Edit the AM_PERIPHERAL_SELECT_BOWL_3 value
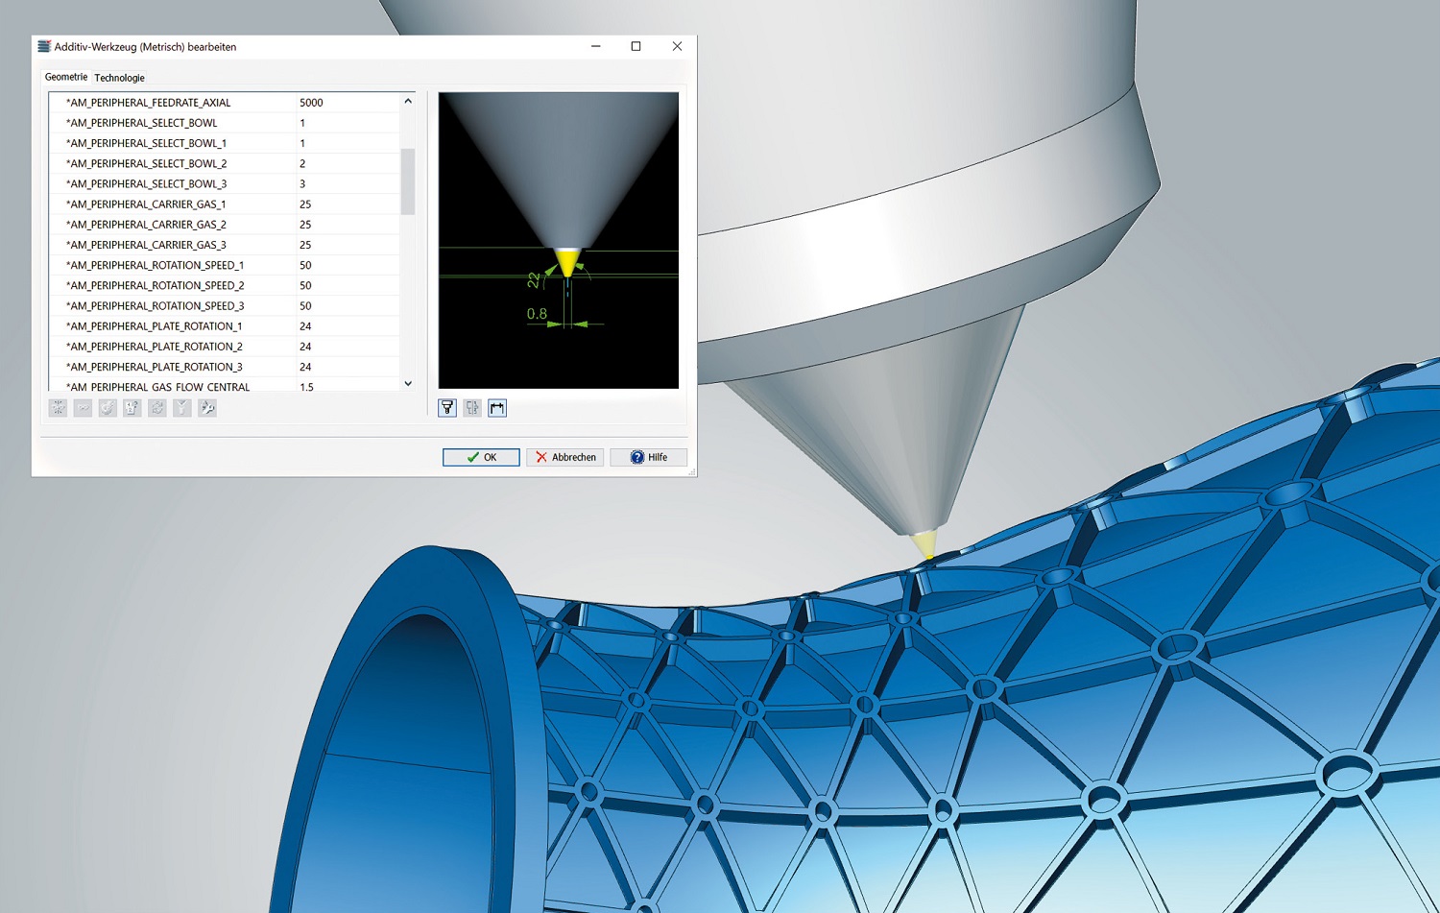1440x913 pixels. tap(303, 183)
